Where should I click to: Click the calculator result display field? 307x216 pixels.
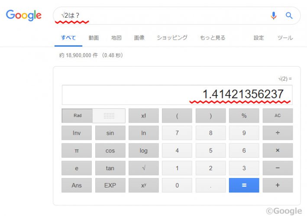[x=177, y=95]
